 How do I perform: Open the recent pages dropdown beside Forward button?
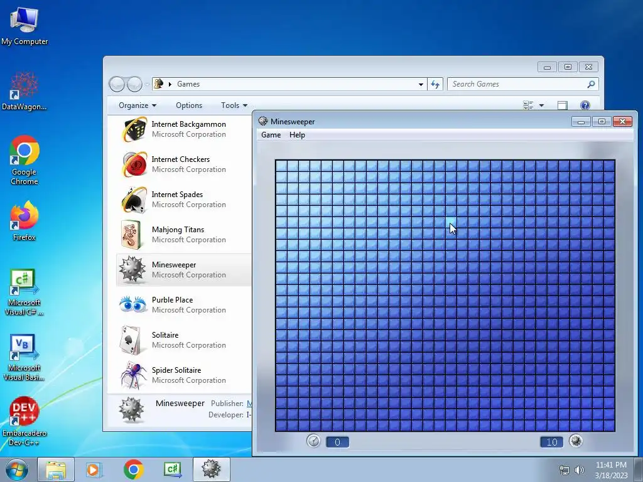click(147, 84)
